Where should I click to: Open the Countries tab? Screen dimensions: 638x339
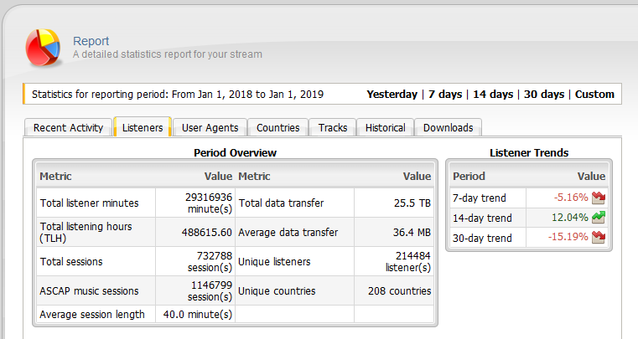(x=278, y=127)
